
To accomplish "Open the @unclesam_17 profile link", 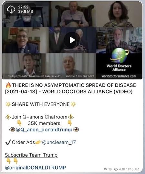I will pyautogui.click(x=59, y=142).
